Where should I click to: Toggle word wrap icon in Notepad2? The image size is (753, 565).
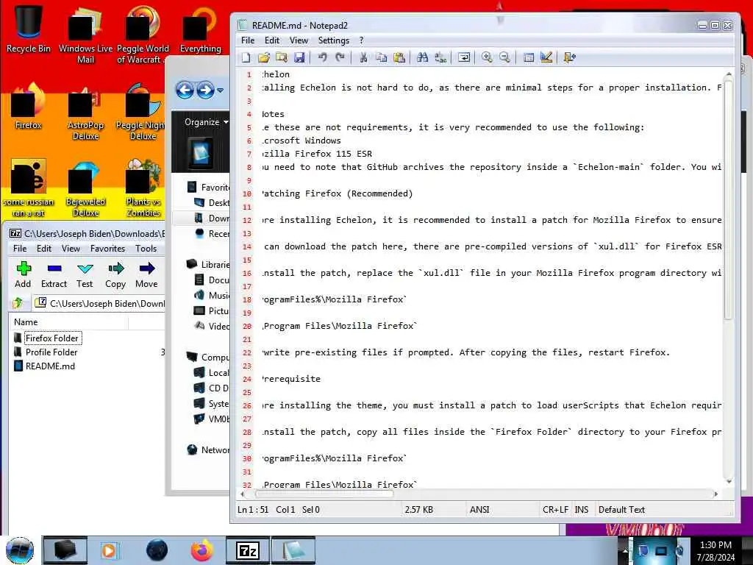coord(464,57)
